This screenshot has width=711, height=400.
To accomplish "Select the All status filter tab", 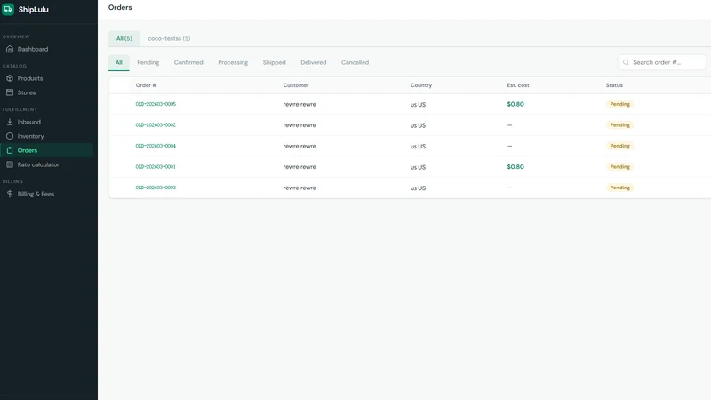I will pos(119,62).
